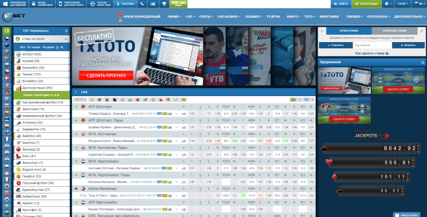Click the РЕГИСТРАЦИЯ button
The height and width of the screenshot is (217, 427).
tap(366, 4)
